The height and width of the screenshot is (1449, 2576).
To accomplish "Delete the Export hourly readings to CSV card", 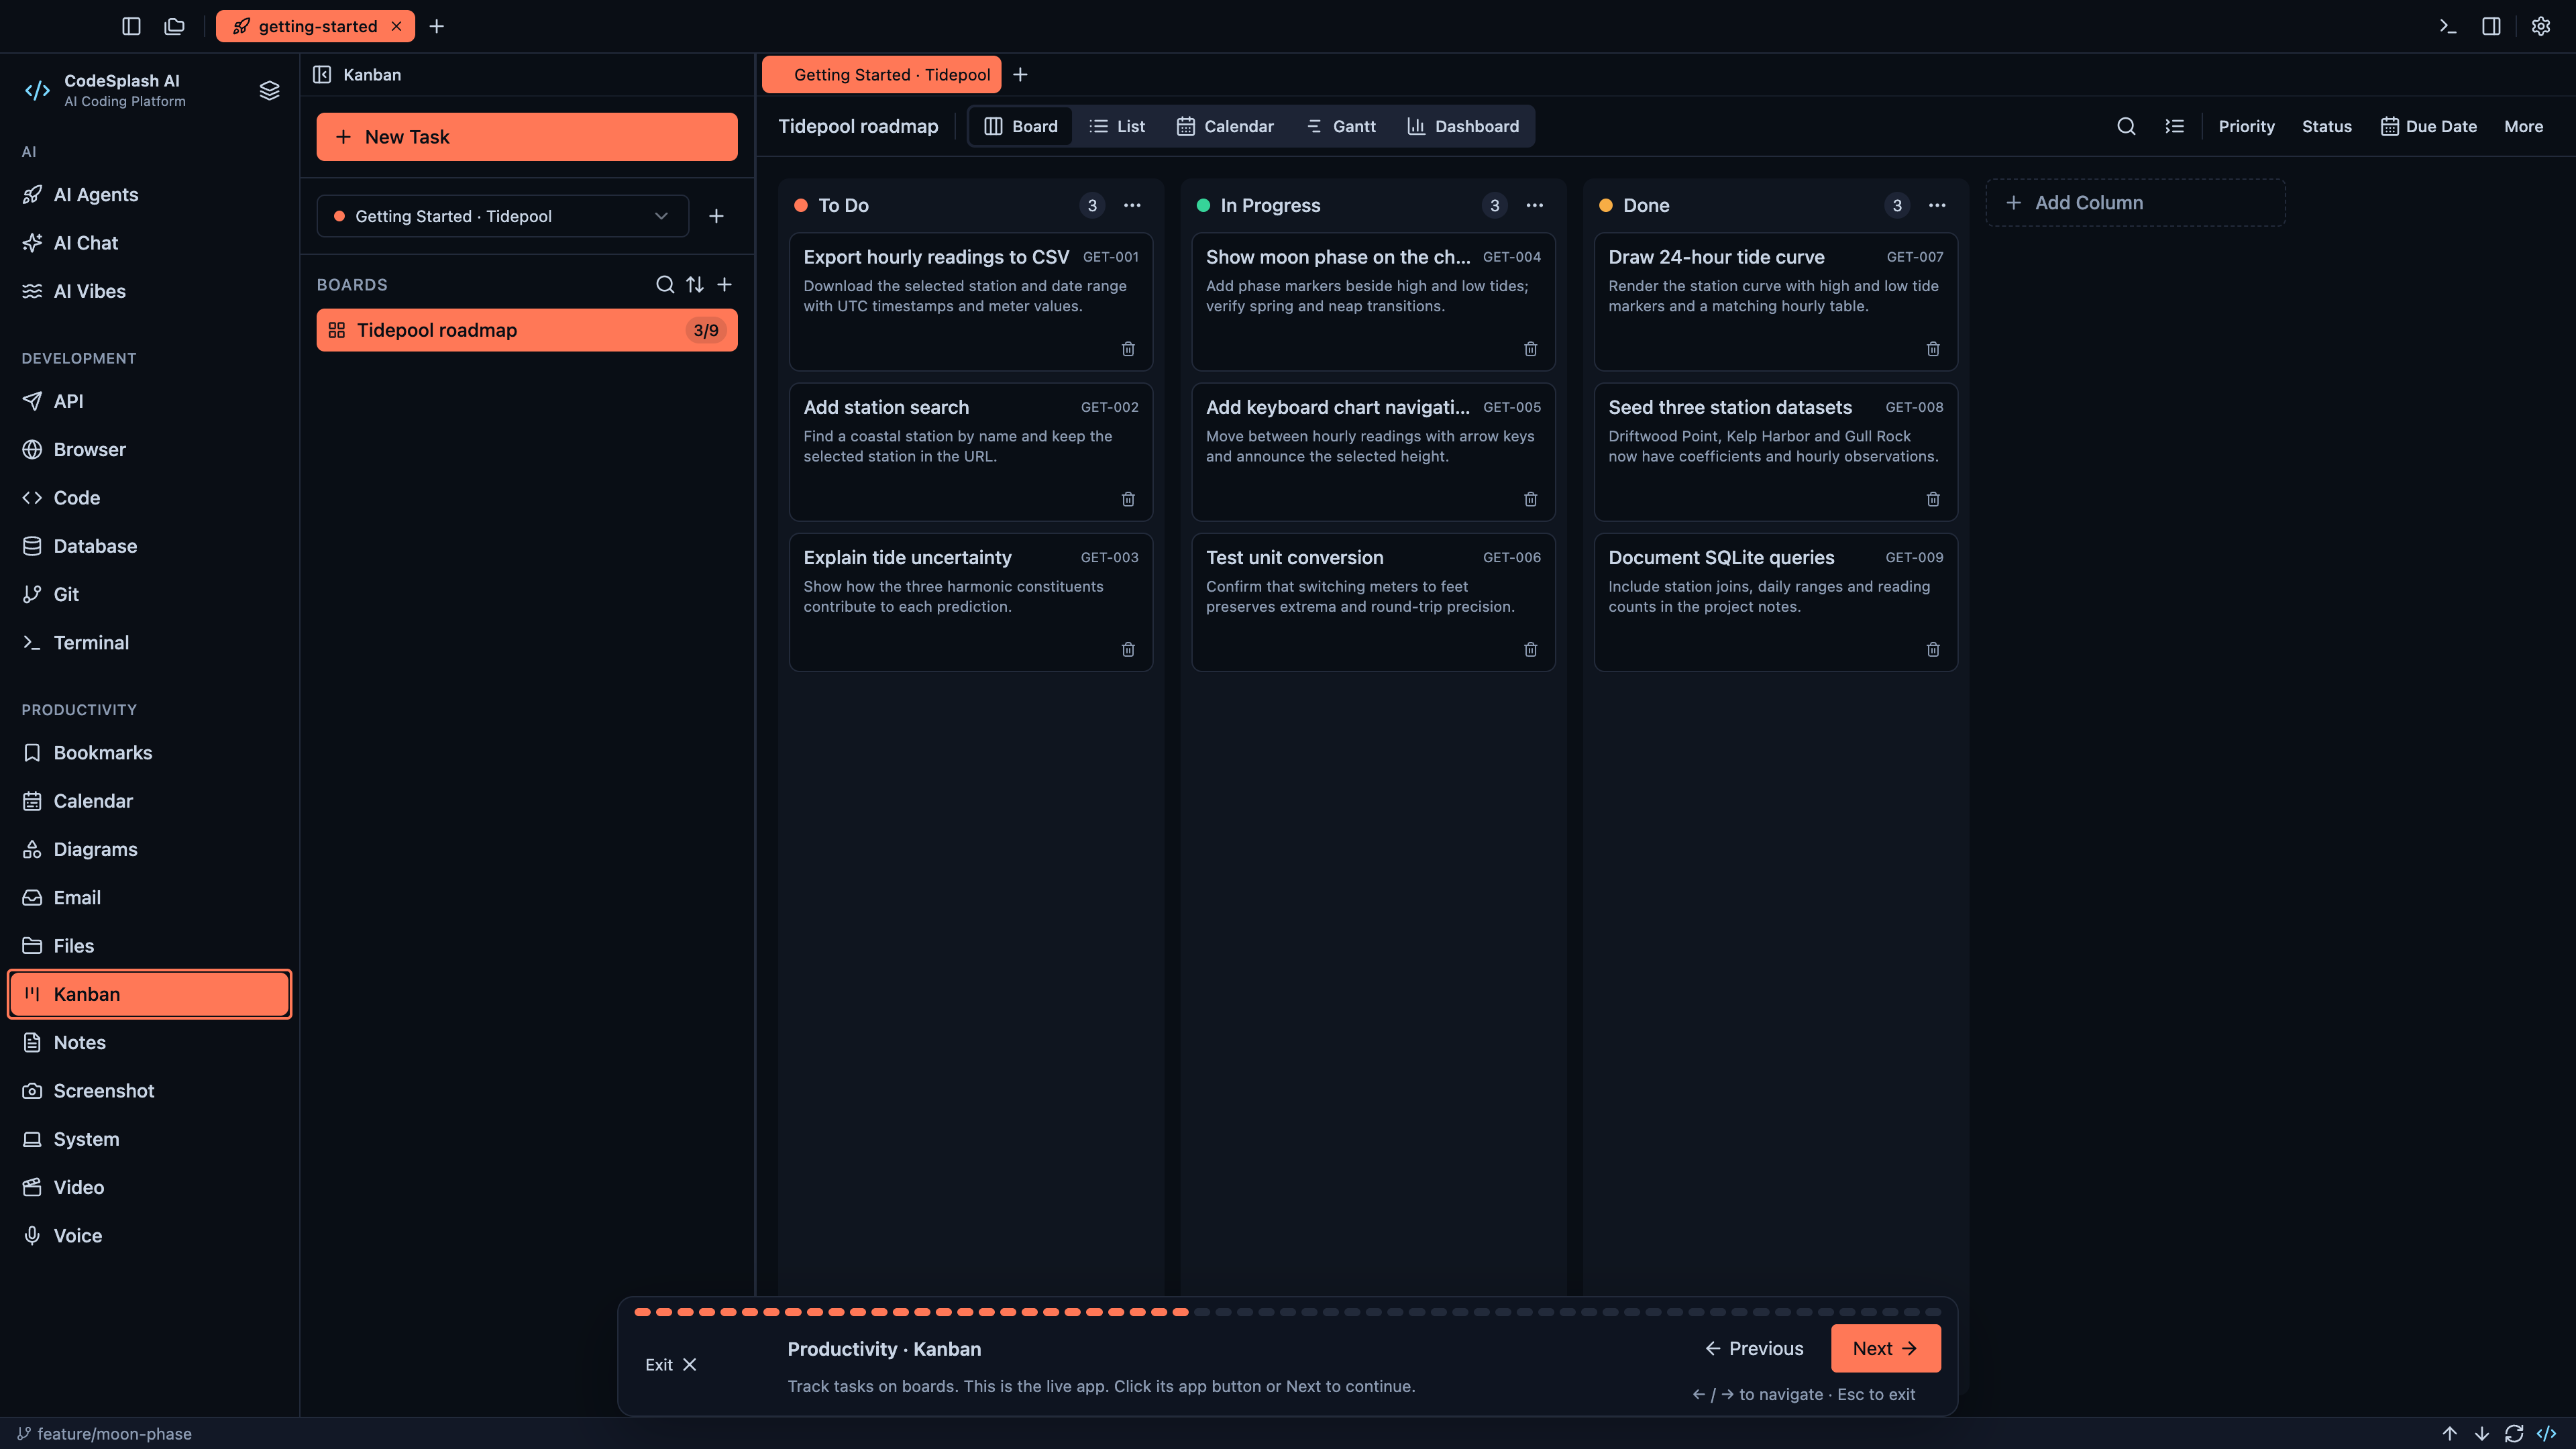I will pos(1128,349).
